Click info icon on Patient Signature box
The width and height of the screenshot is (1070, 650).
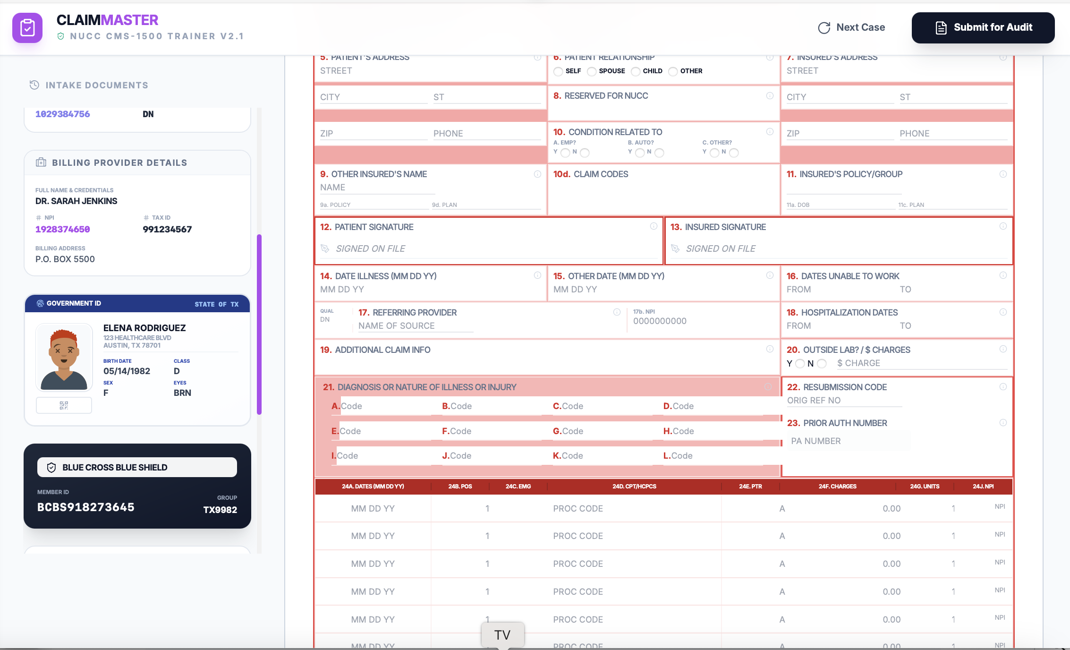tap(654, 226)
